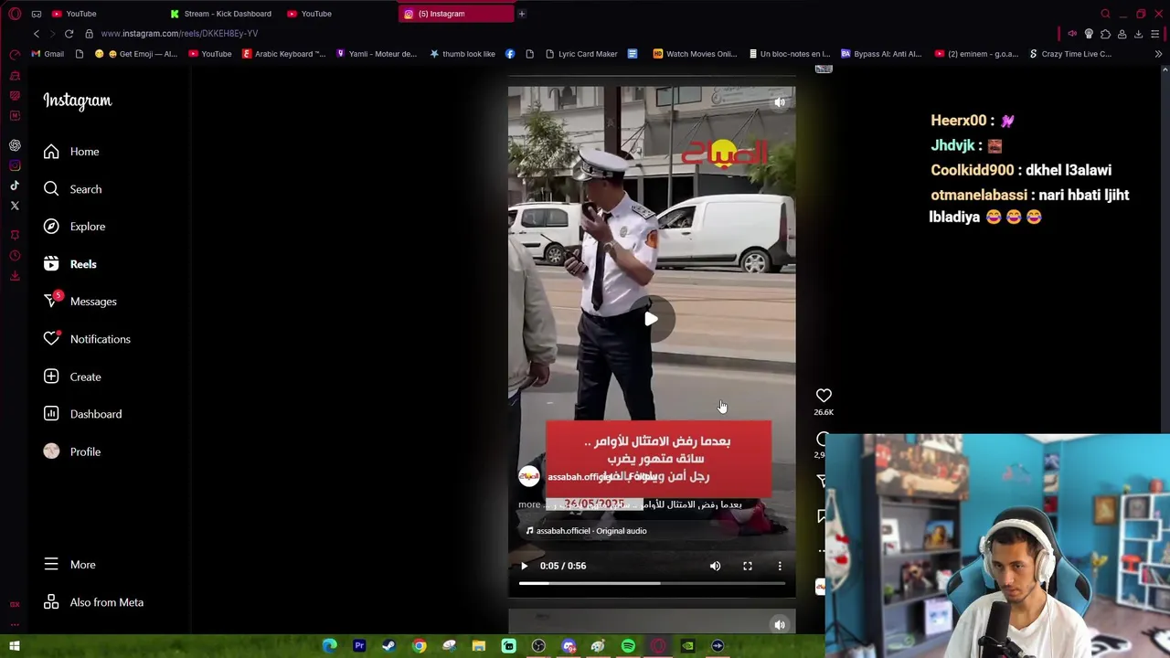This screenshot has width=1170, height=658.
Task: Open Messages with unread badge
Action: (x=80, y=302)
